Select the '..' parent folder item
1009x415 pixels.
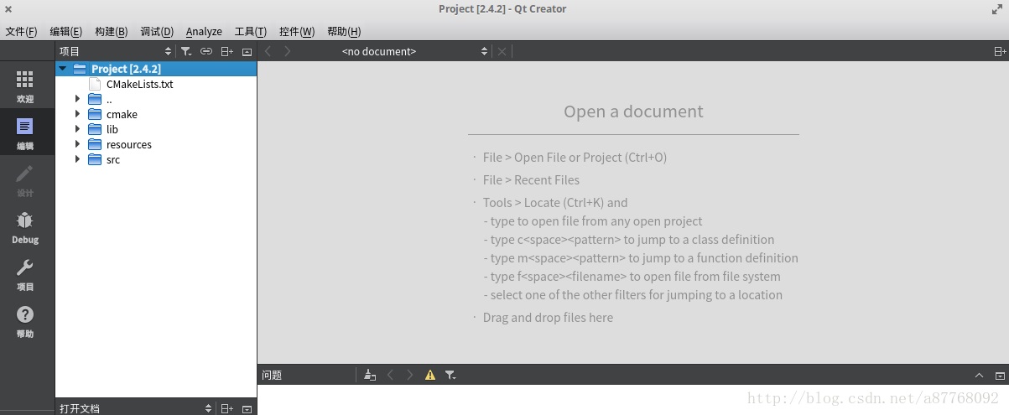click(109, 99)
